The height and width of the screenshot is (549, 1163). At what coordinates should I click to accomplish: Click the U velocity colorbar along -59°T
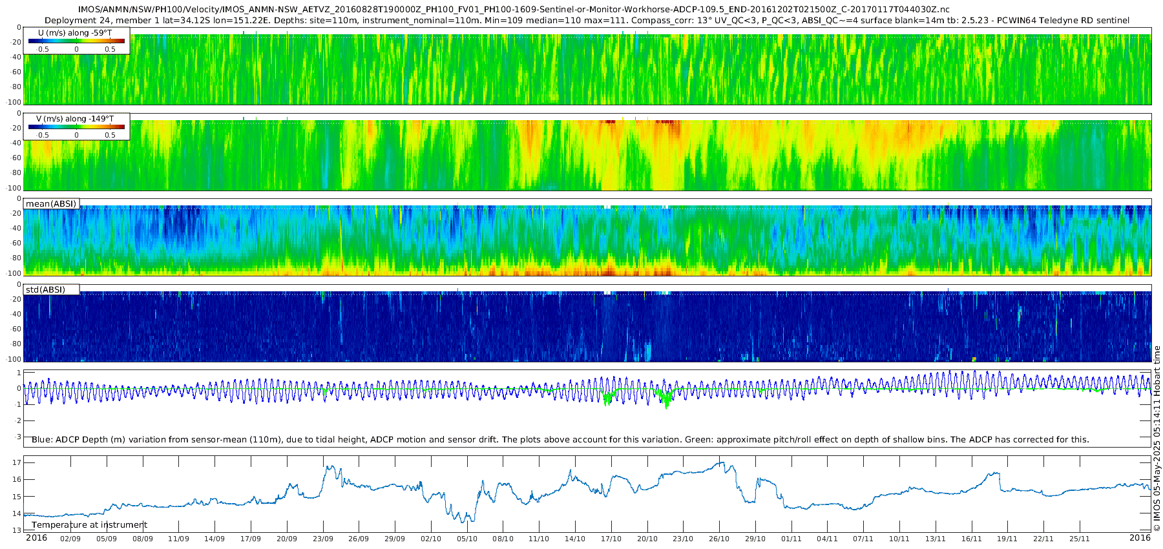(x=76, y=41)
